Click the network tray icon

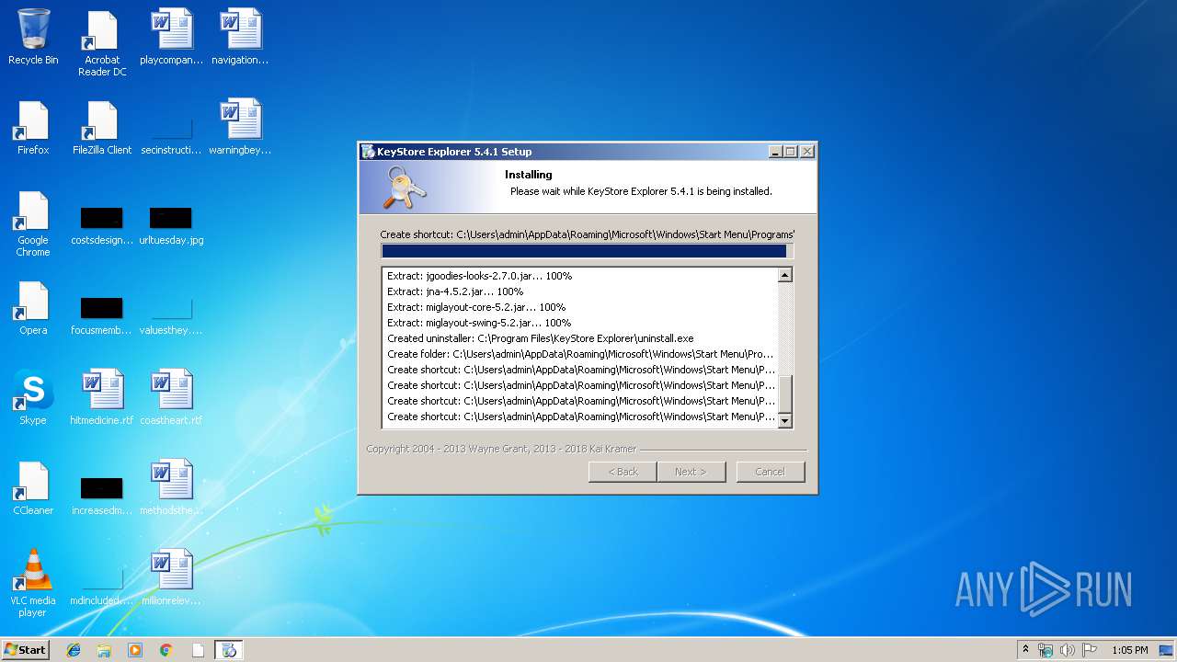[x=1046, y=650]
